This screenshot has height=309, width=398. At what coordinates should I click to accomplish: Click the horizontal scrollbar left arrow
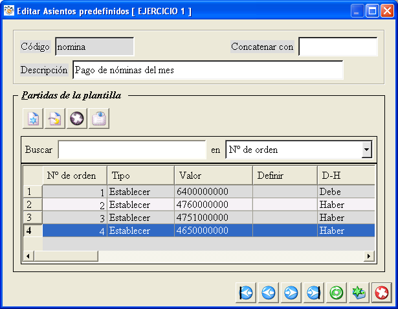pyautogui.click(x=28, y=256)
